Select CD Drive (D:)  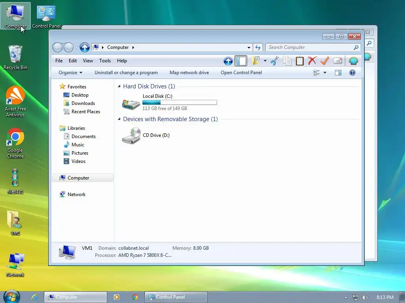coord(146,135)
